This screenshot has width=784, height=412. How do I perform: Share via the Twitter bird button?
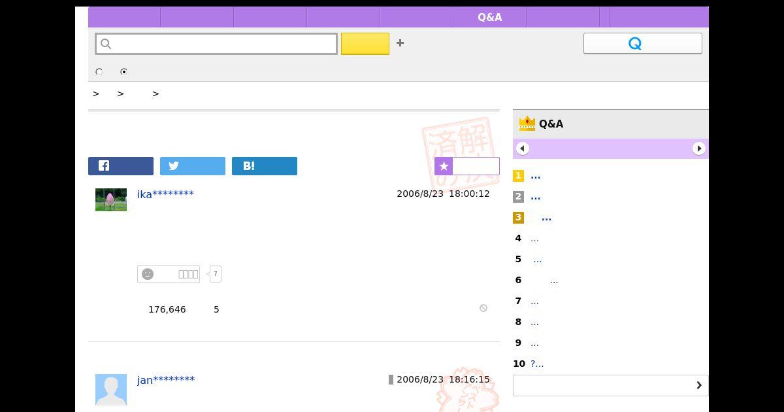[x=193, y=166]
